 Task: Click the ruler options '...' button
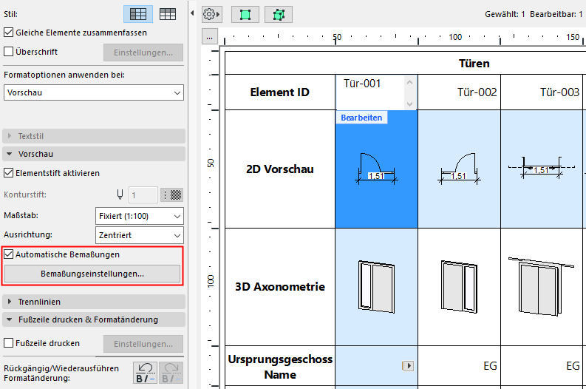pos(210,37)
